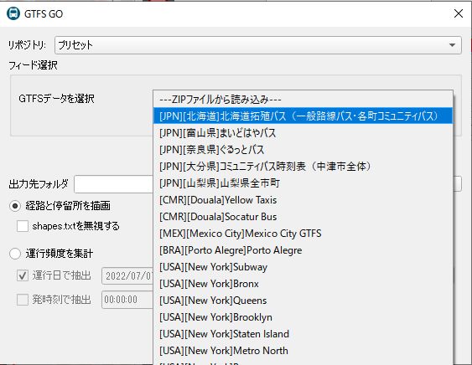The width and height of the screenshot is (472, 365).
Task: Click the 出力先フォルダ input field
Action: 114,184
